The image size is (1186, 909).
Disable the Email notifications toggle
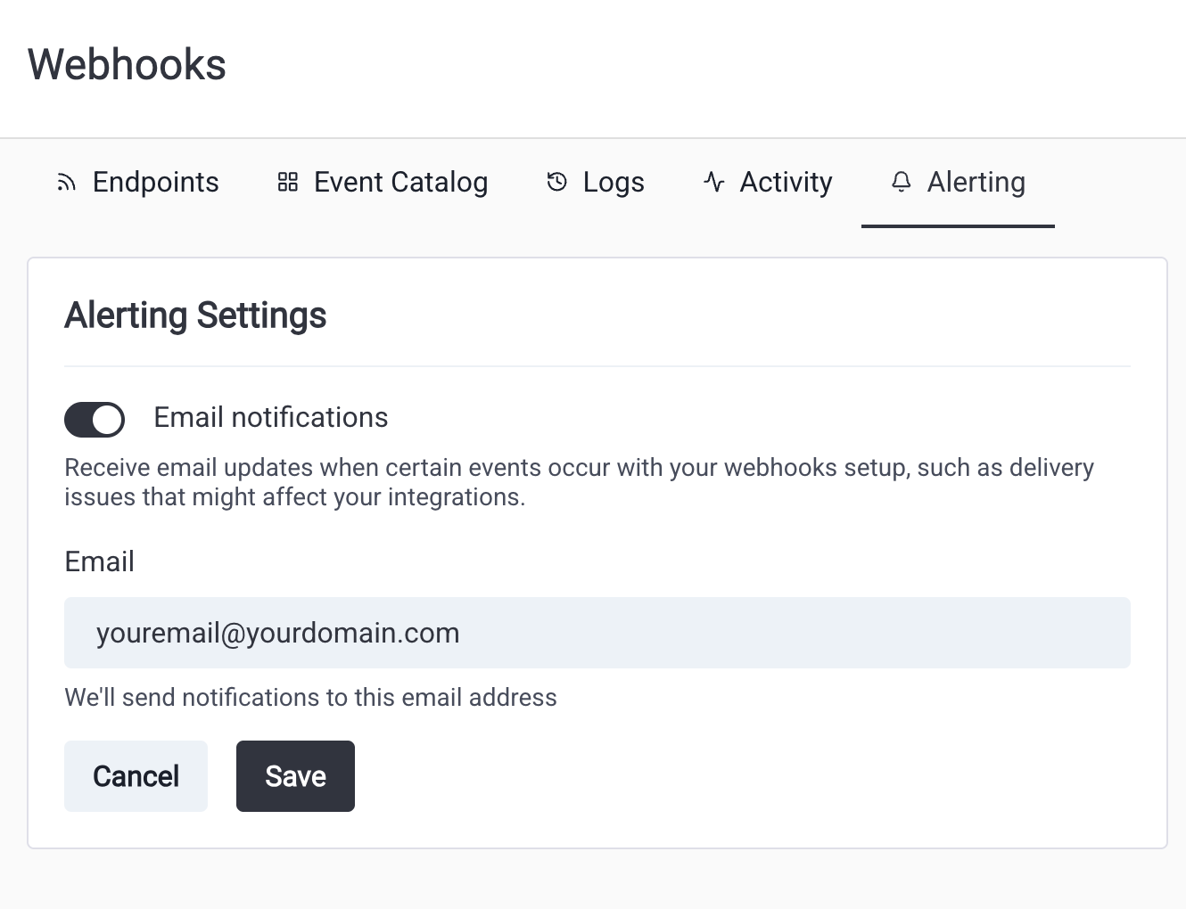tap(95, 419)
